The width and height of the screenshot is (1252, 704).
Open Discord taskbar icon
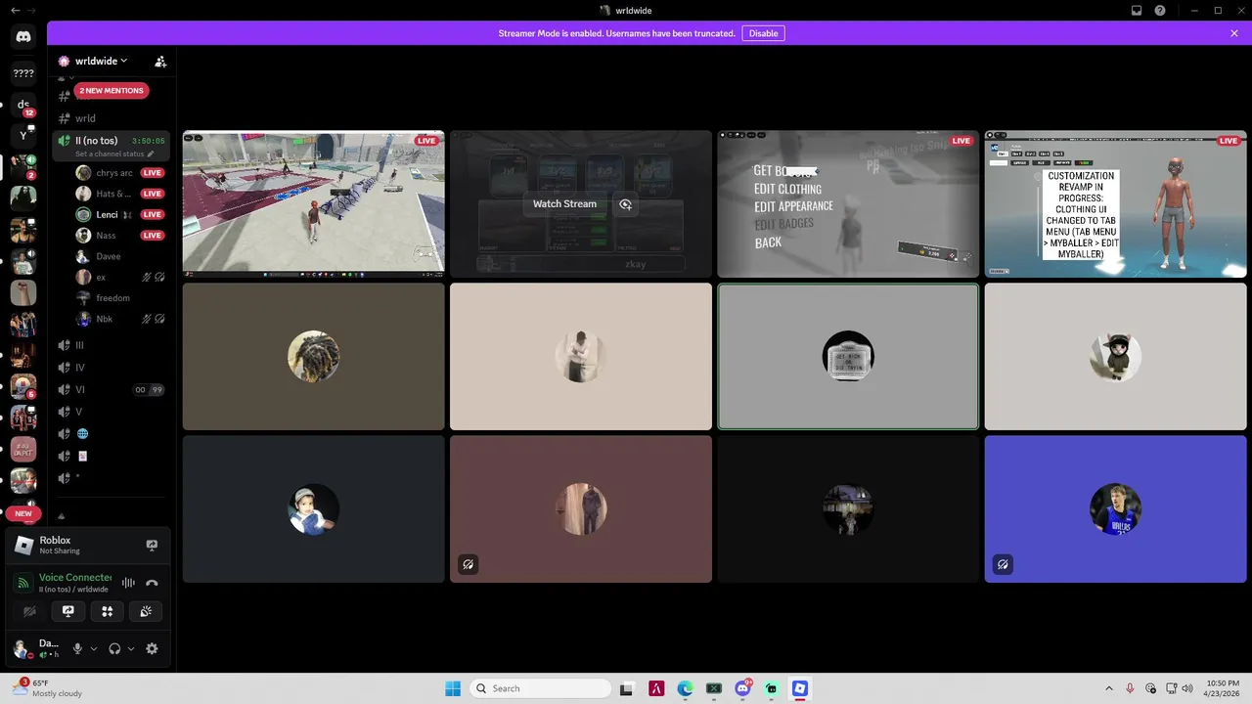743,688
